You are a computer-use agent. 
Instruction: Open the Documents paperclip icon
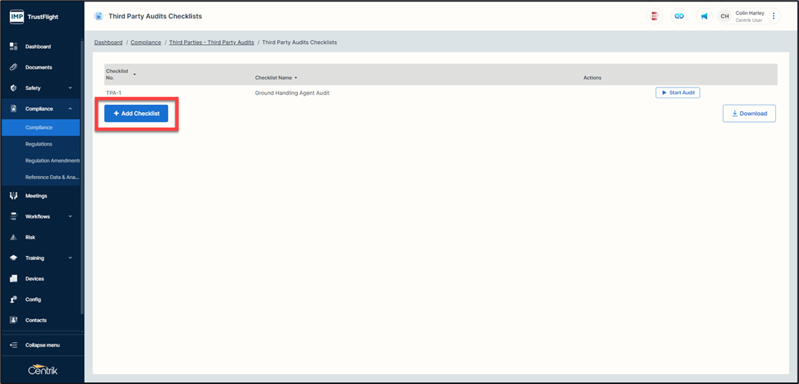(x=14, y=67)
